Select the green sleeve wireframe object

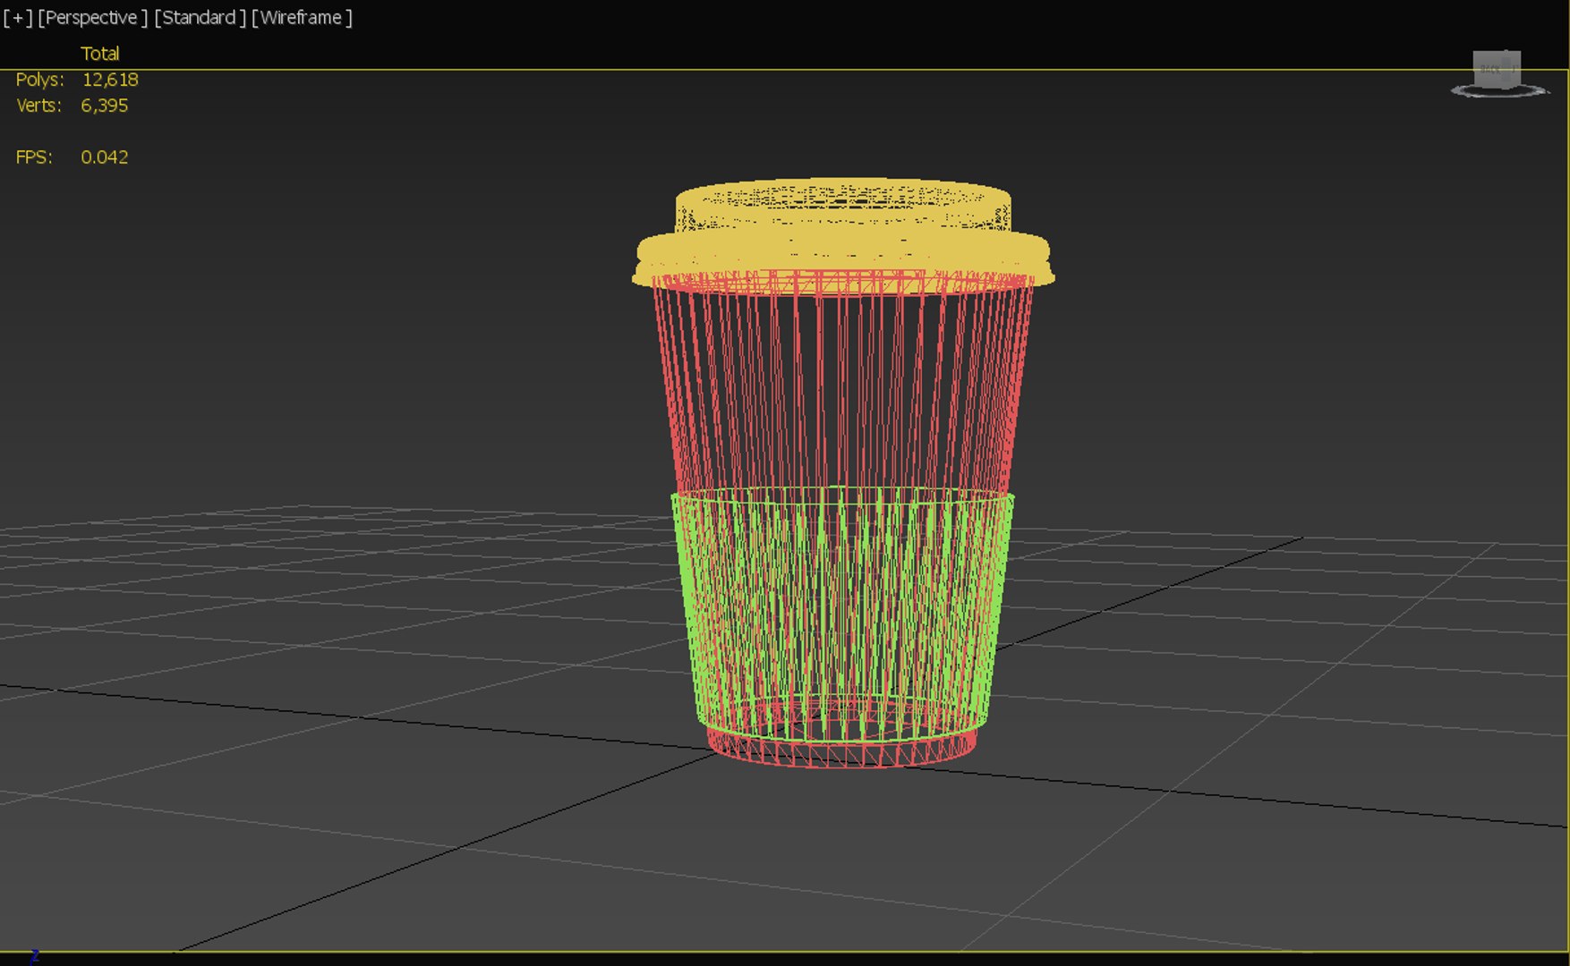(842, 613)
